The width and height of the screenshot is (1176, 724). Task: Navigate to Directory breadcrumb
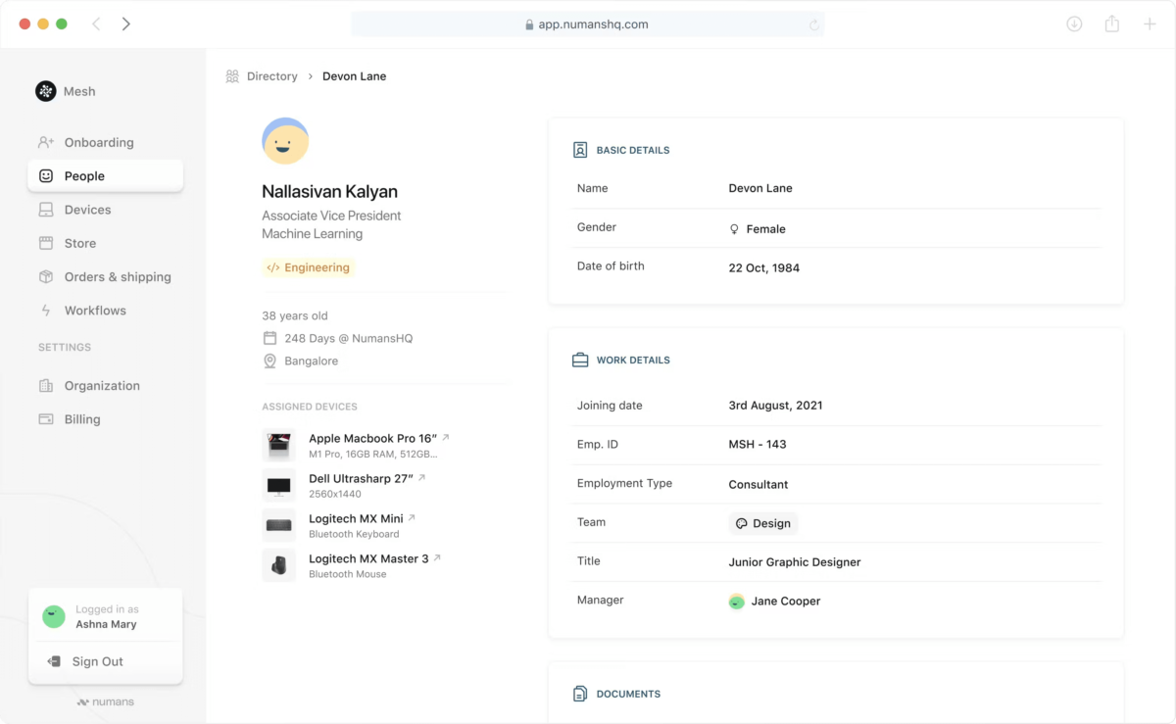point(271,76)
